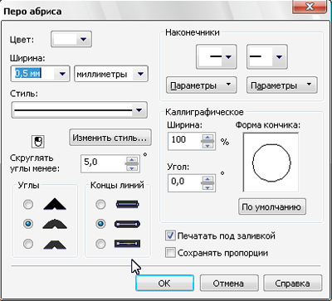Screen dimensions: 332x301
Task: Choose the beveled corners radio button
Action: coord(28,244)
